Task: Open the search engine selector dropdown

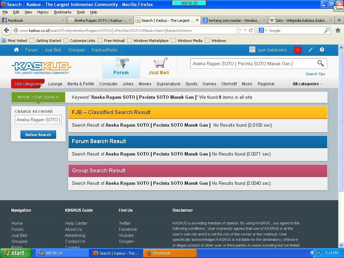Action: (262, 30)
